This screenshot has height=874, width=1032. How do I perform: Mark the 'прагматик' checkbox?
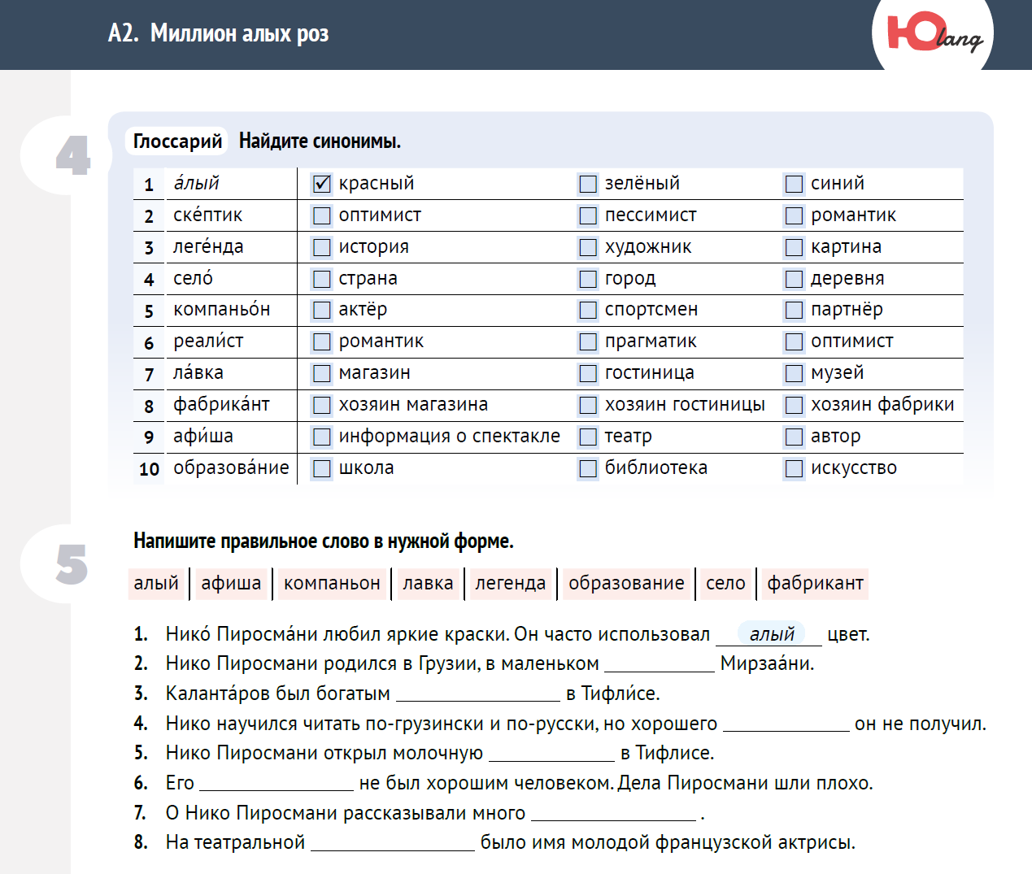coord(588,341)
